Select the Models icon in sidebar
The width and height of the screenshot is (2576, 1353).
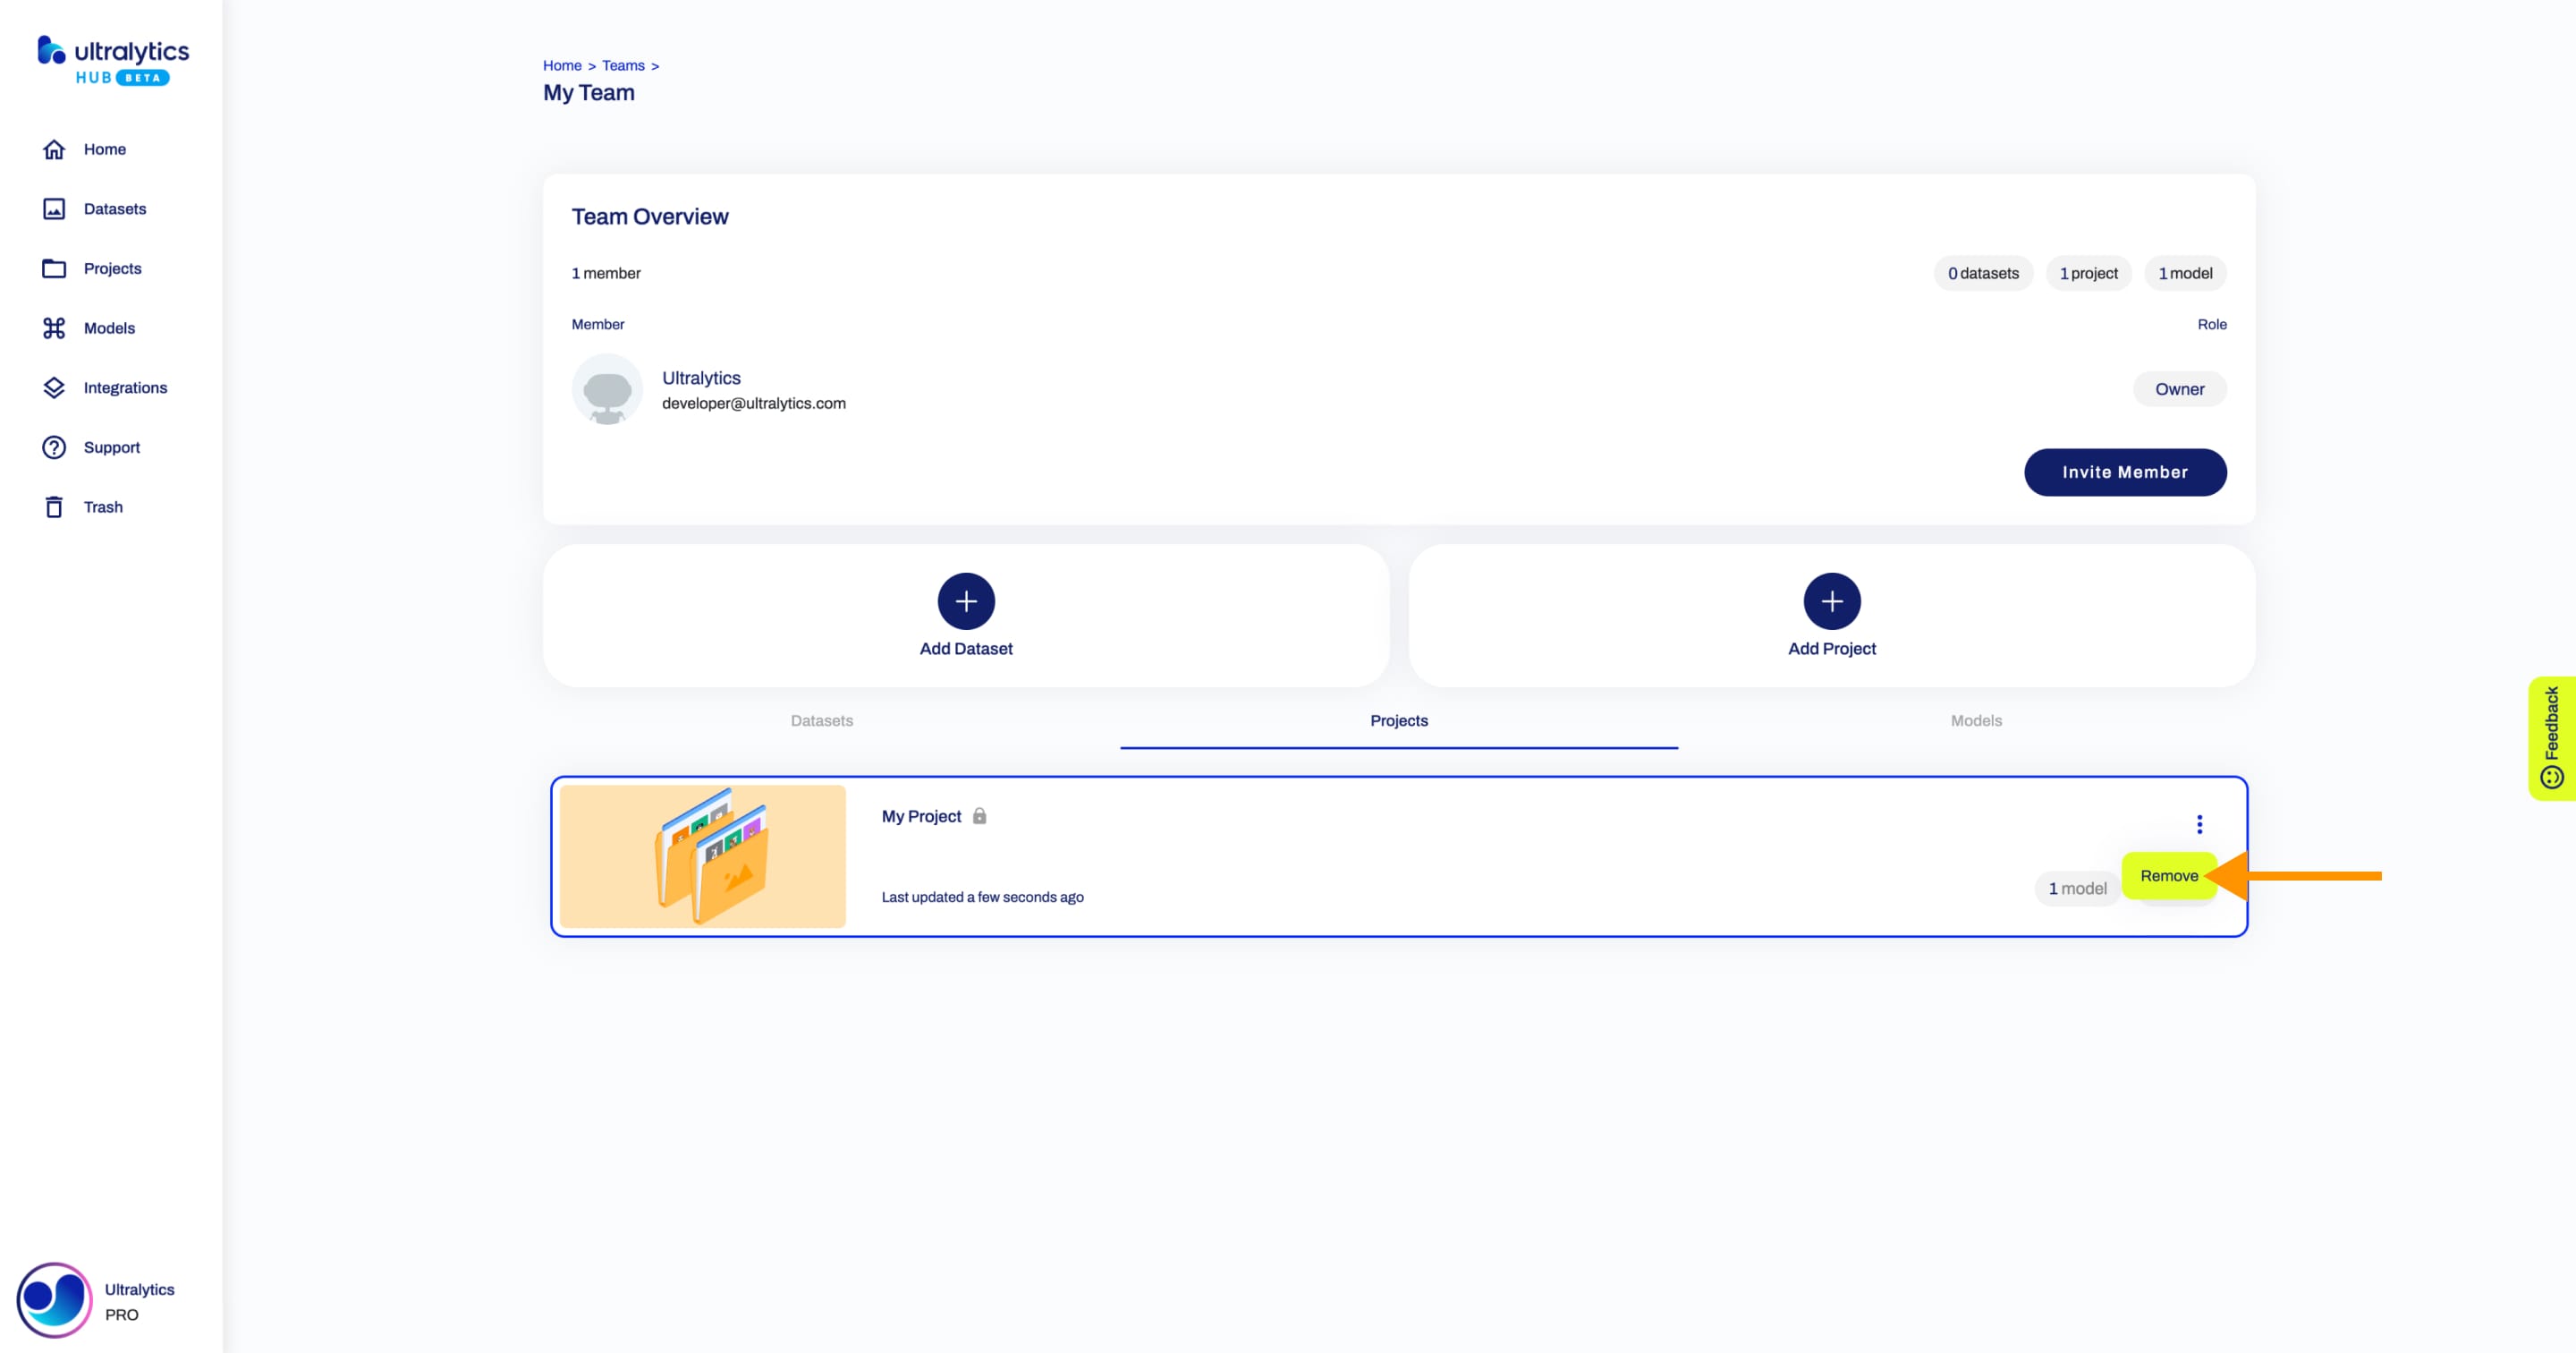point(53,328)
